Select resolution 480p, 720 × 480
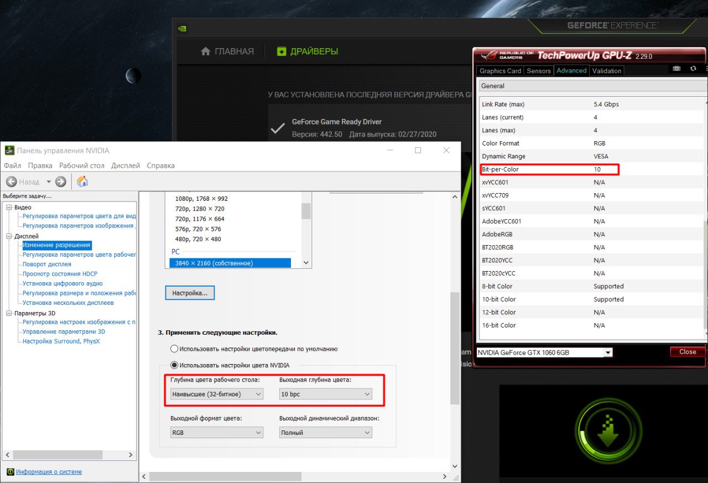This screenshot has width=708, height=483. click(x=198, y=239)
